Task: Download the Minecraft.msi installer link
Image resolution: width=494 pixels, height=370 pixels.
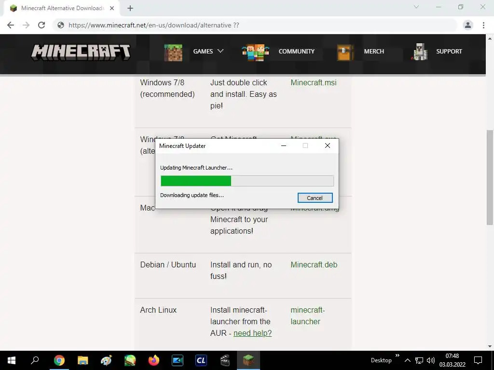Action: click(314, 82)
